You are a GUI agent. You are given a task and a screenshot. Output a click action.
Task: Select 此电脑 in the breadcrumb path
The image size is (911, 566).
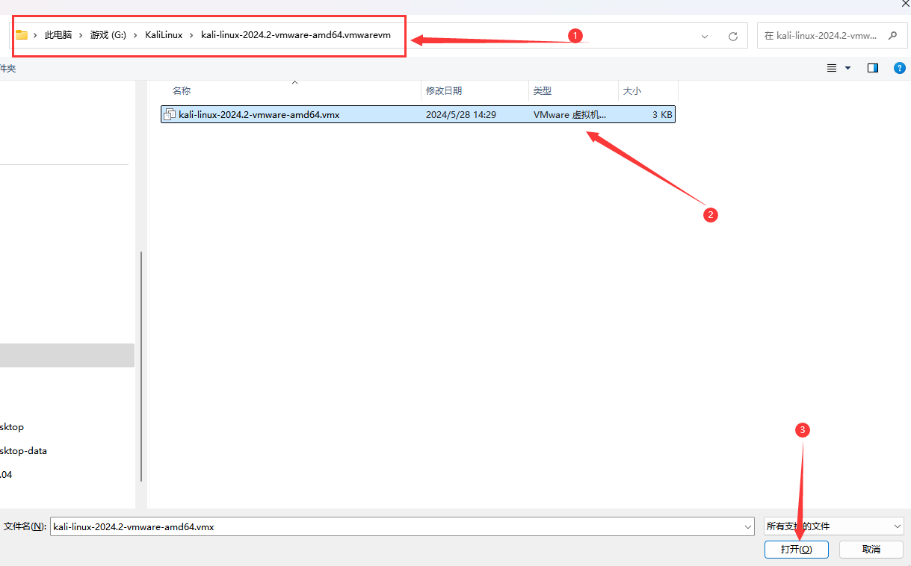click(58, 35)
